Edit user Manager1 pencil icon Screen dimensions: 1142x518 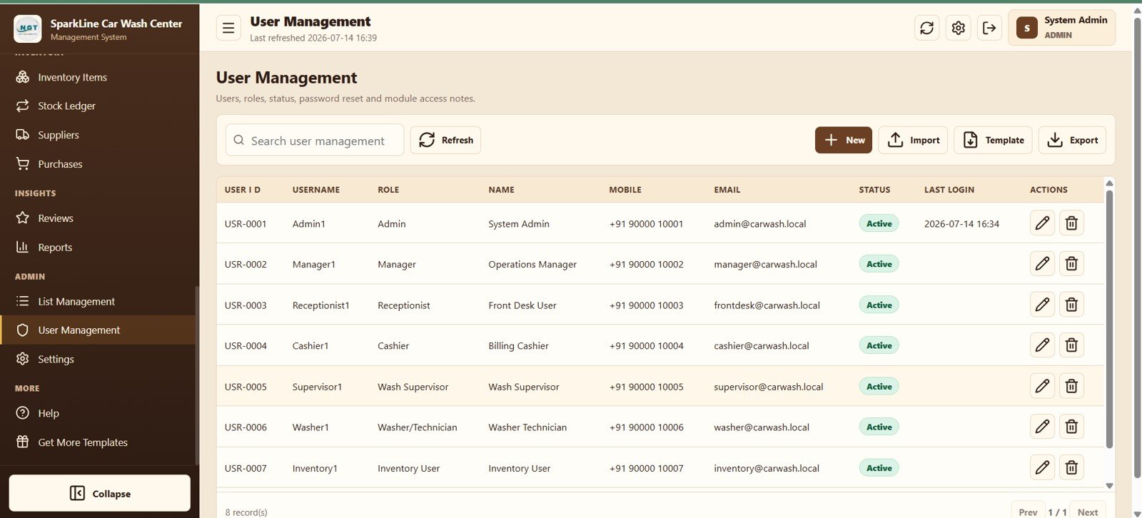tap(1042, 264)
